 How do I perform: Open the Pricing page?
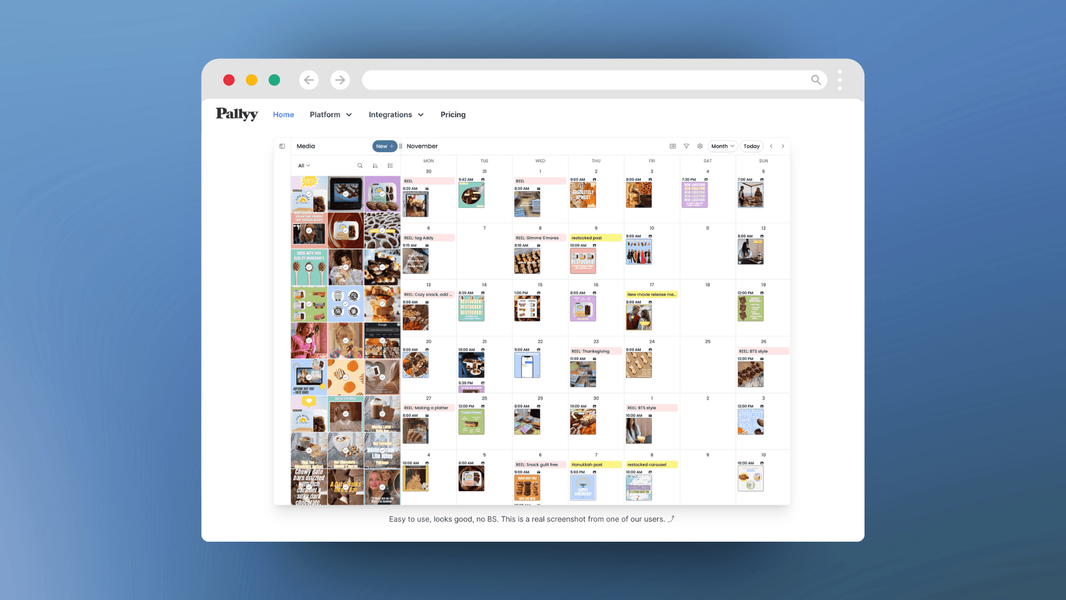click(453, 114)
